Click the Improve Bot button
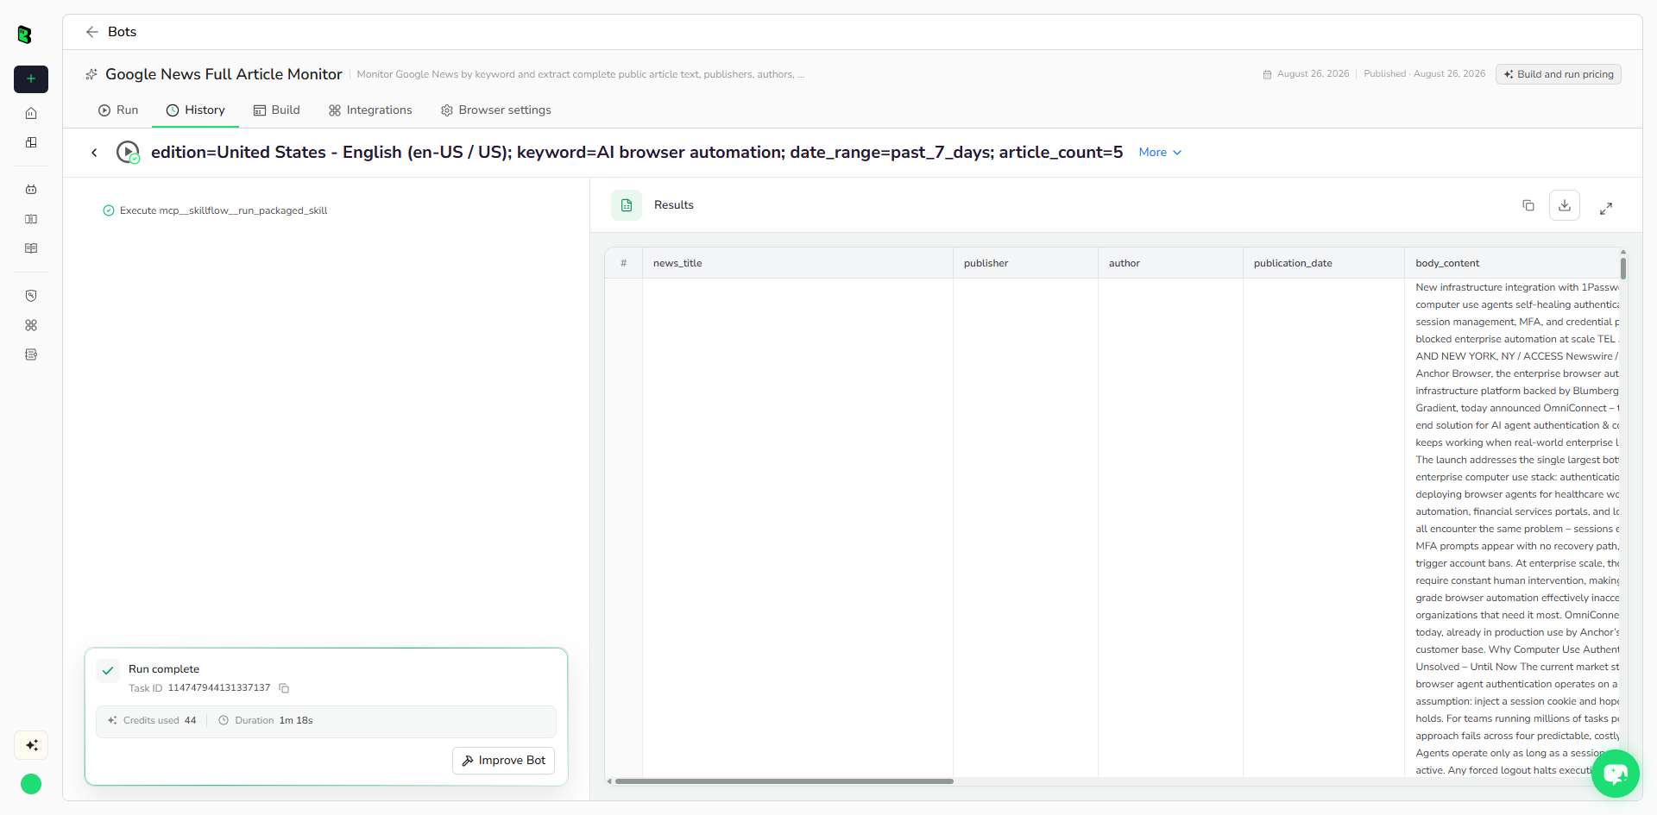 (503, 761)
